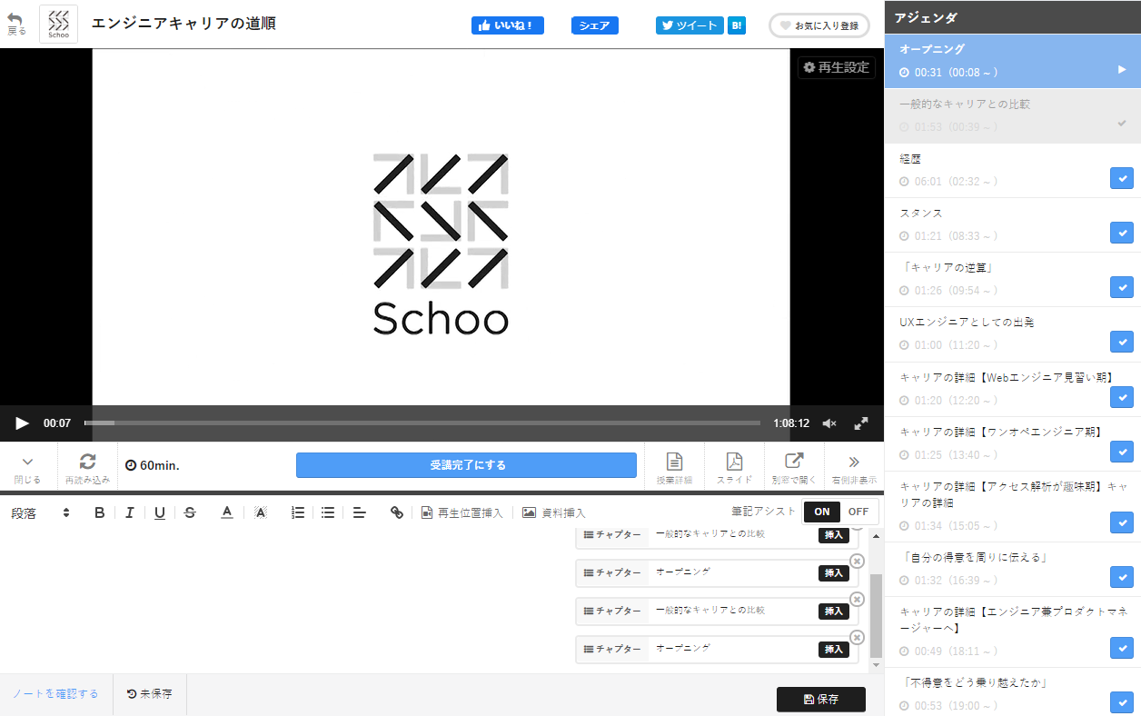1141x716 pixels.
Task: Hide the right panel with 右側非表示
Action: click(x=854, y=468)
